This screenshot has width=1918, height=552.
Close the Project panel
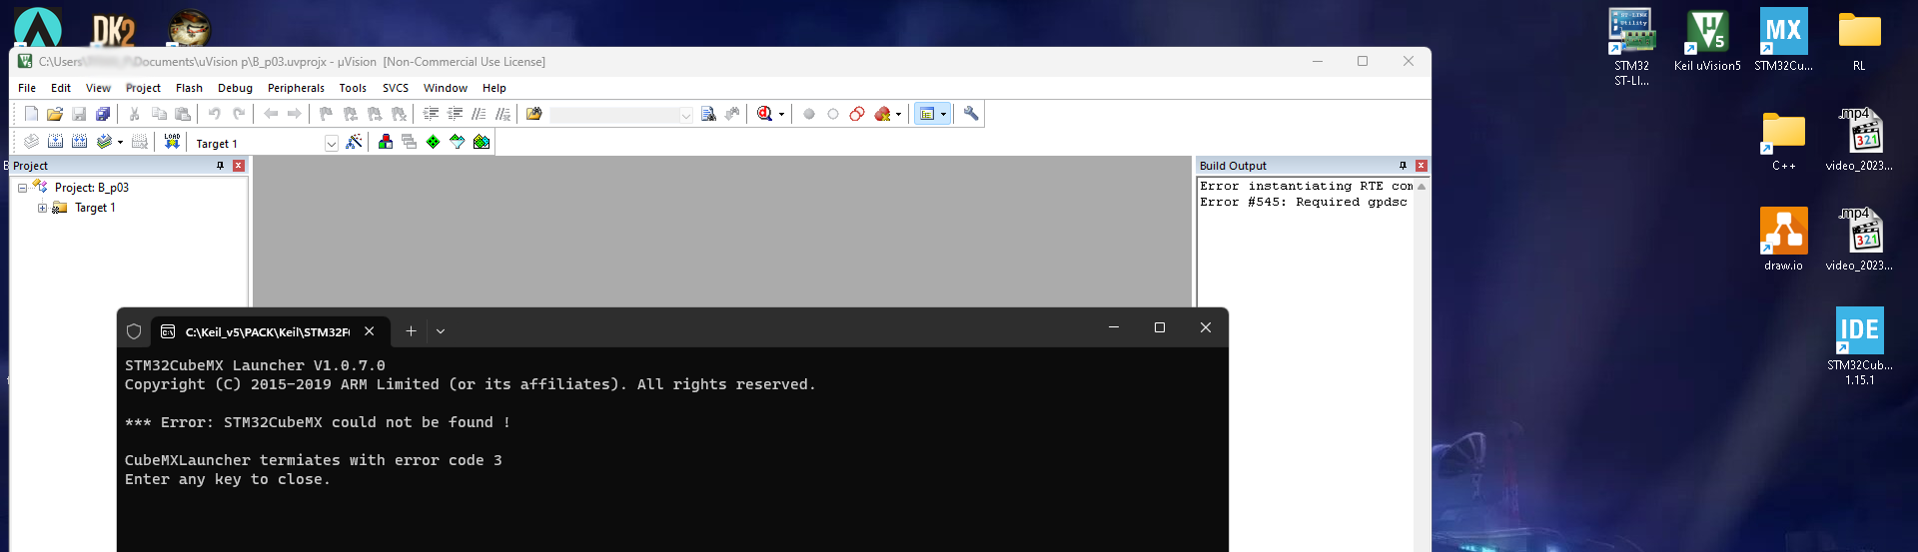tap(239, 166)
